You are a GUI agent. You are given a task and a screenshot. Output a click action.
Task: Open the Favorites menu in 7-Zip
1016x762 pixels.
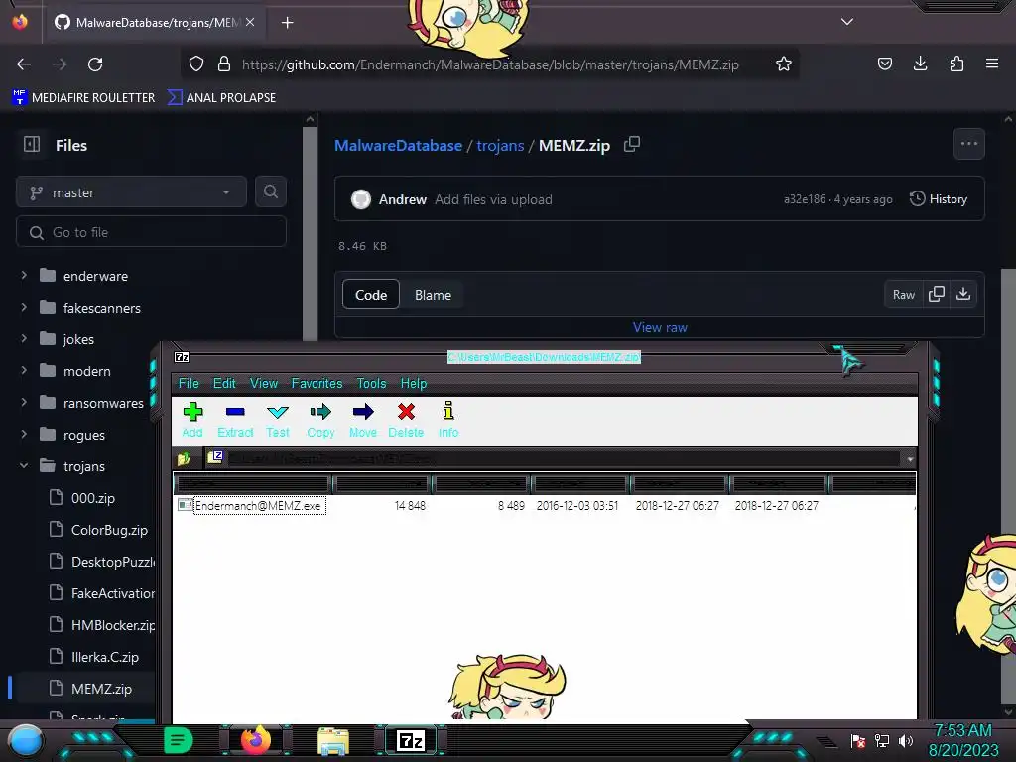[x=317, y=384]
